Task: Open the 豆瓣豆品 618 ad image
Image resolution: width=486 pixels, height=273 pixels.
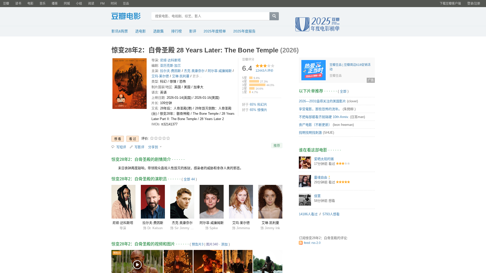Action: (314, 70)
